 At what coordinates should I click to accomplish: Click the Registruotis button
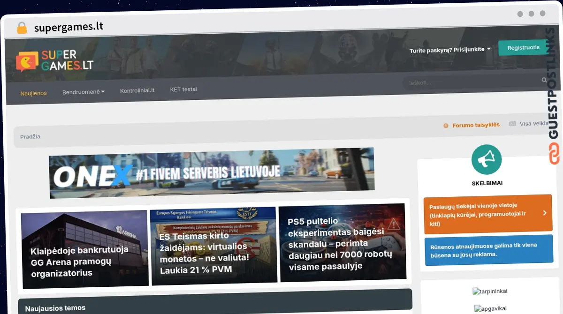523,48
